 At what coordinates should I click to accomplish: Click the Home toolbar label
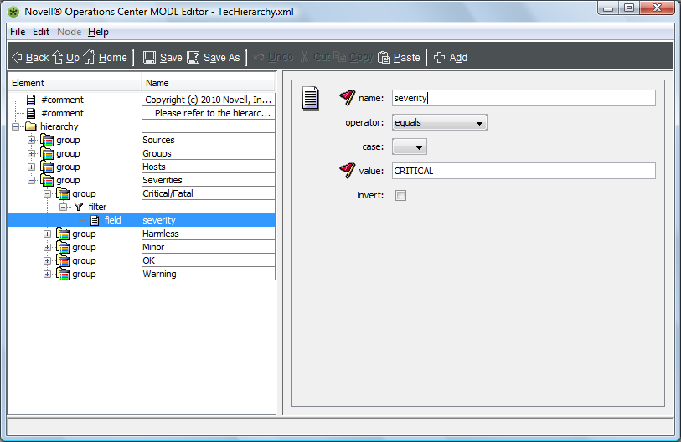(112, 57)
